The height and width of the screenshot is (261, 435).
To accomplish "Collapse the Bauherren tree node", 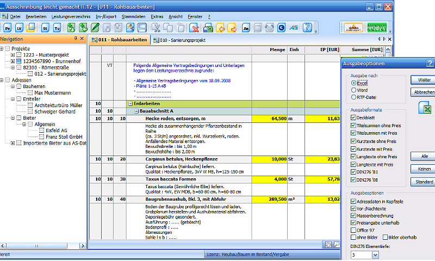I will 13,86.
